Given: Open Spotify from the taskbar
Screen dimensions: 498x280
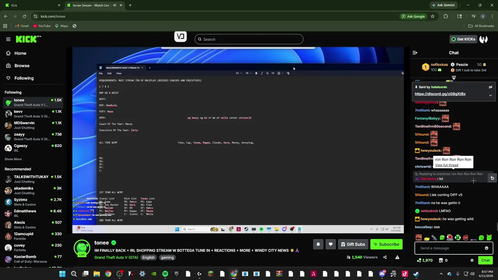Looking at the screenshot, I should pyautogui.click(x=165, y=274).
